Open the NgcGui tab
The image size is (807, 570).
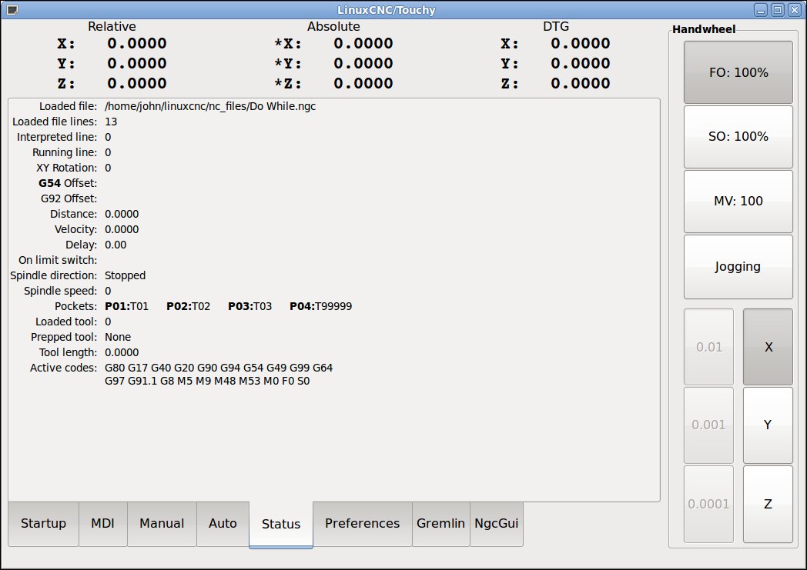click(496, 524)
